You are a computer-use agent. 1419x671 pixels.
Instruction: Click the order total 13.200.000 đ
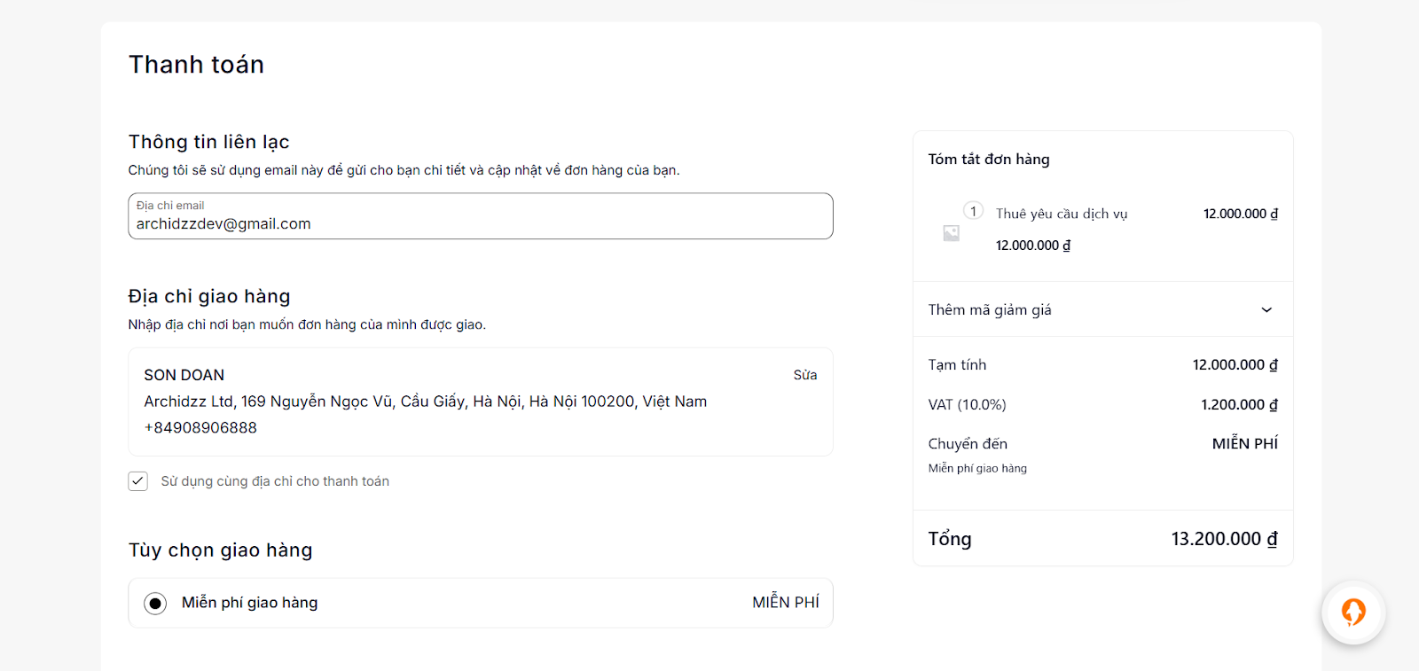pos(1224,539)
